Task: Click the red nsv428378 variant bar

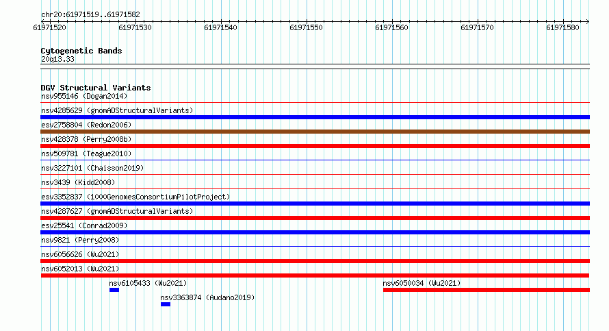Action: tap(315, 146)
